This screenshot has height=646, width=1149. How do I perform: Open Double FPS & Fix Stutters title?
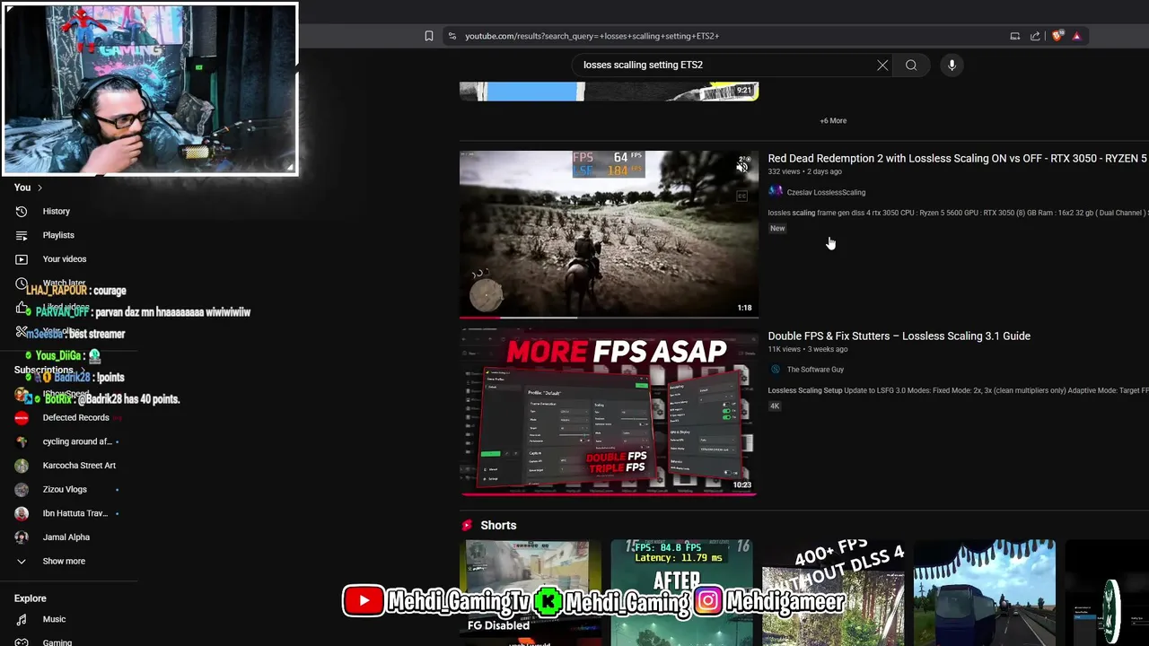899,336
